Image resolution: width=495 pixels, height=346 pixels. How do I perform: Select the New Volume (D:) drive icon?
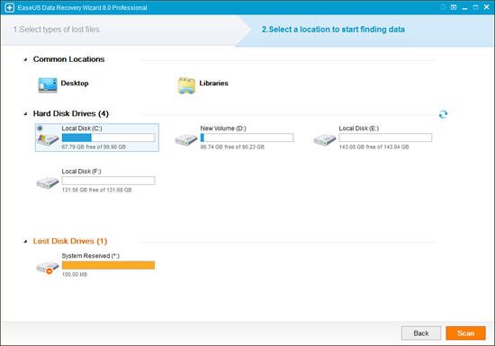[186, 139]
